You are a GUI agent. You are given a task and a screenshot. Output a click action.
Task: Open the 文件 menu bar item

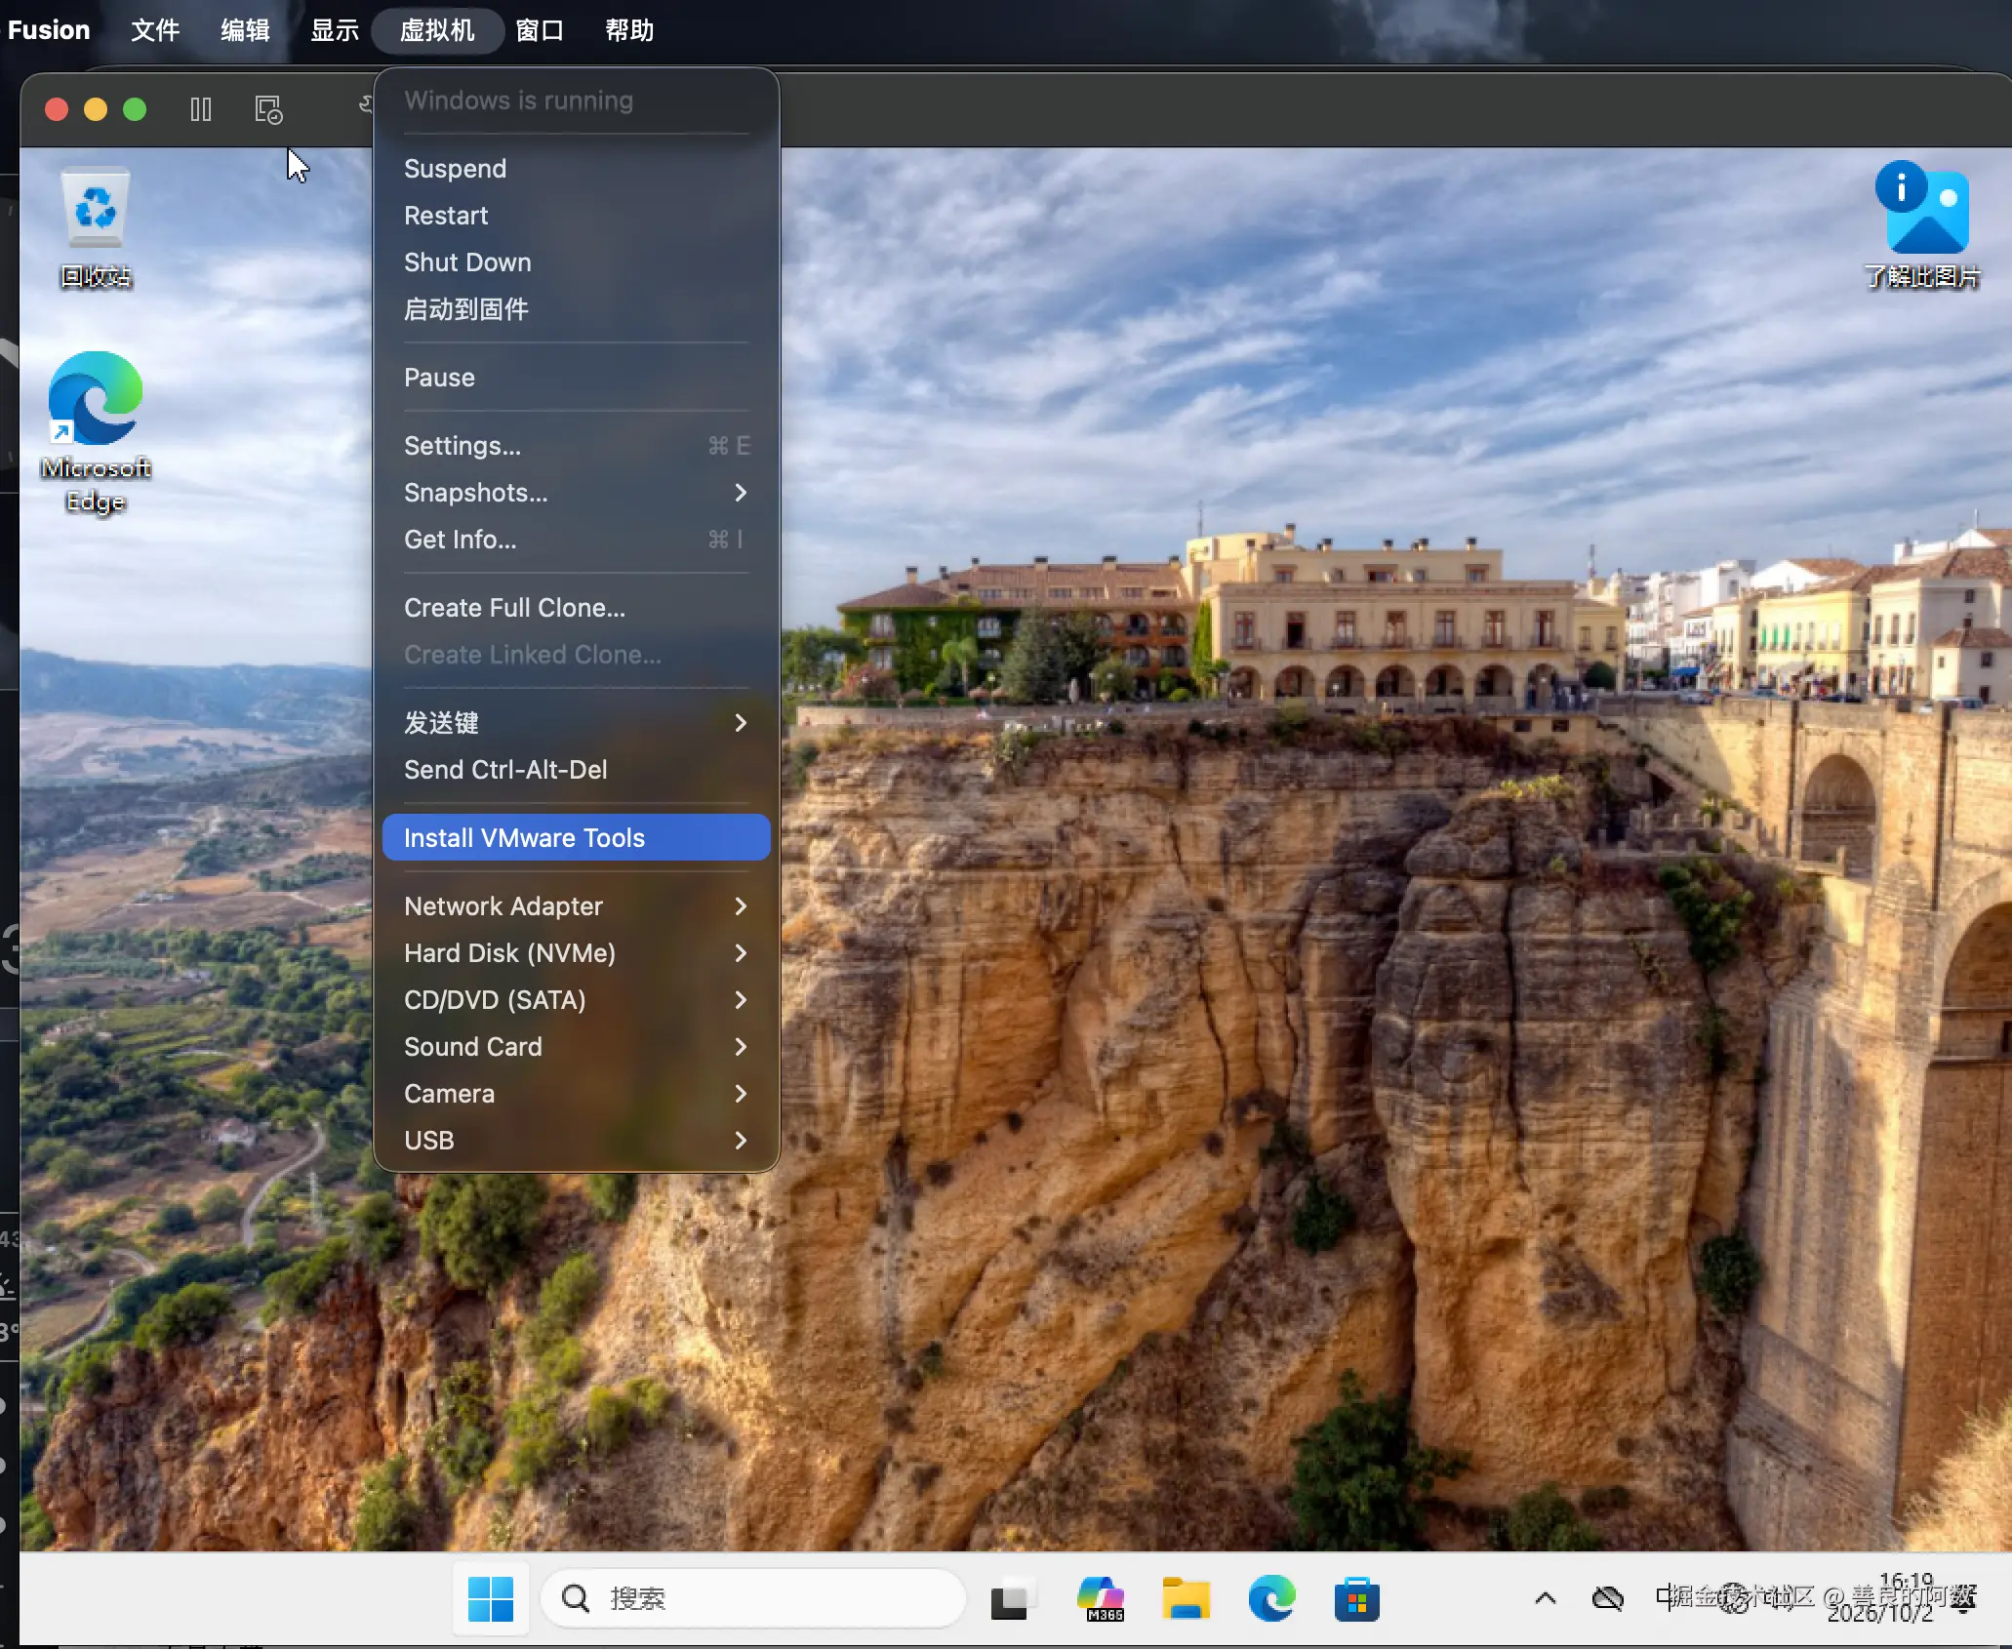pyautogui.click(x=155, y=30)
